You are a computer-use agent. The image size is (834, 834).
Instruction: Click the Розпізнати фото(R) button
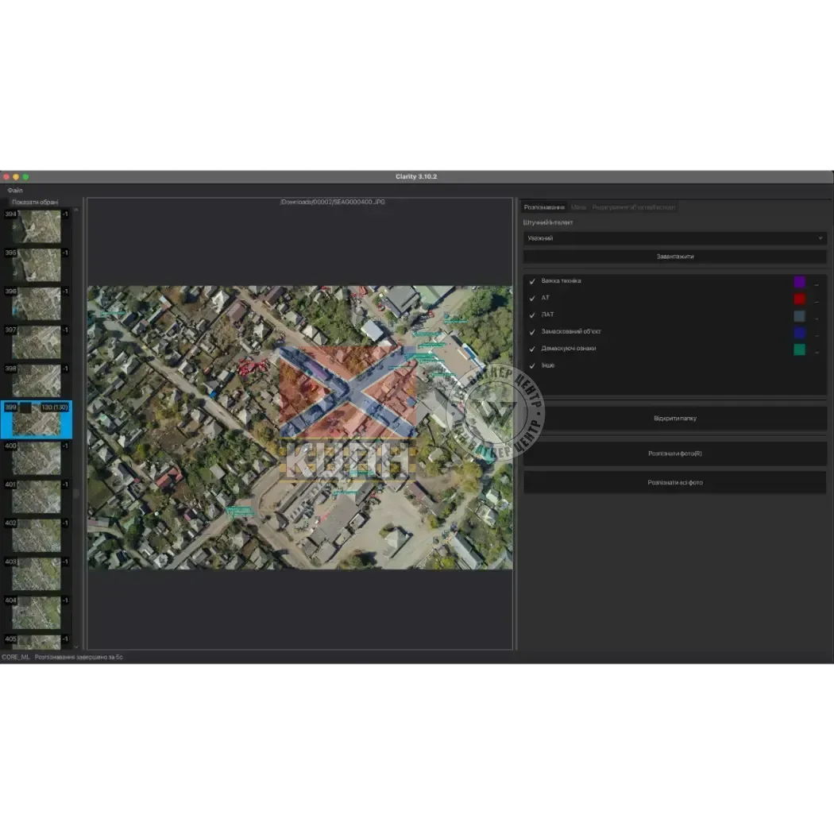(674, 454)
